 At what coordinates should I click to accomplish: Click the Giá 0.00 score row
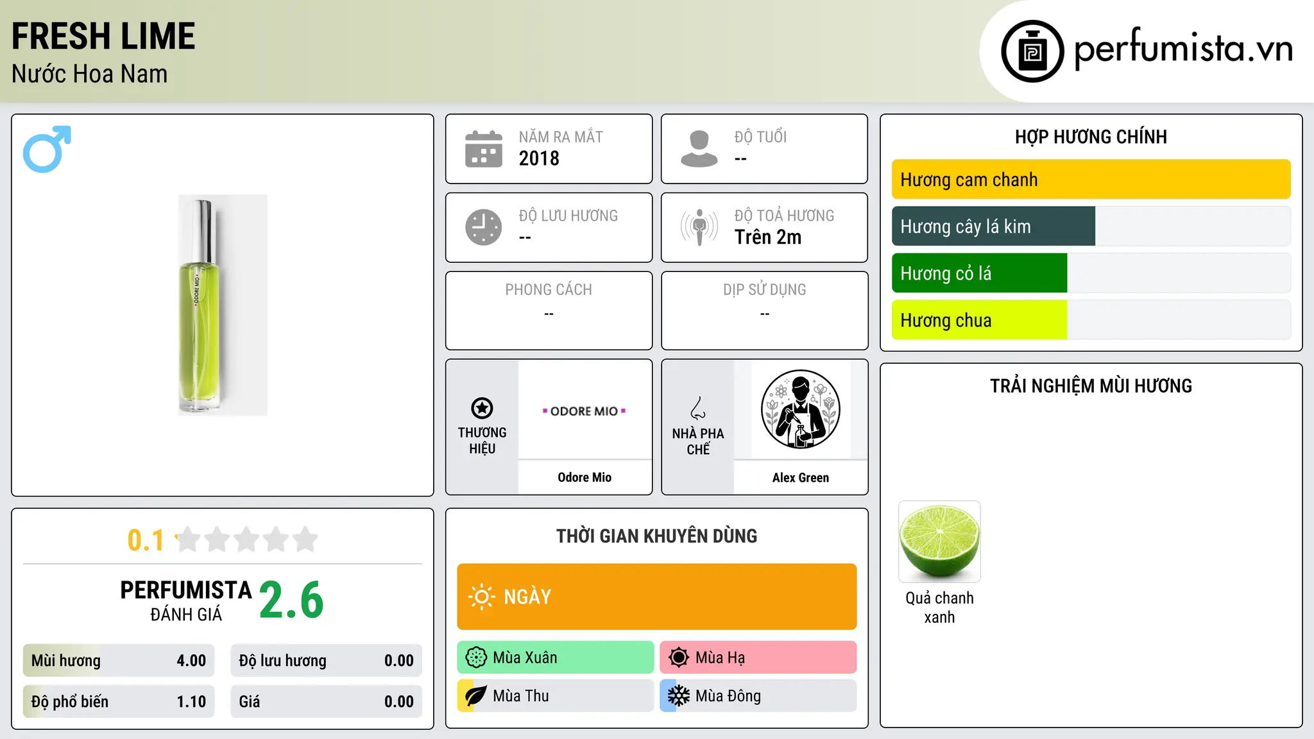coord(327,702)
